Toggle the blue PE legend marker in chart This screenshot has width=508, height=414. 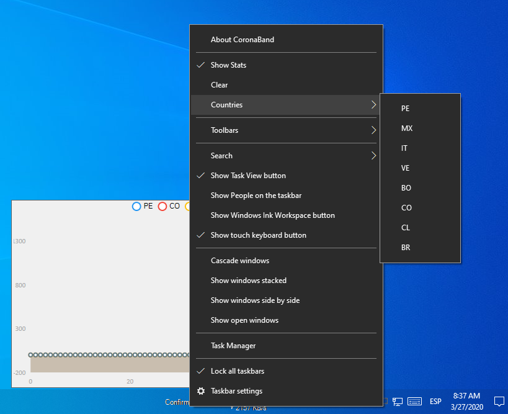coord(136,206)
